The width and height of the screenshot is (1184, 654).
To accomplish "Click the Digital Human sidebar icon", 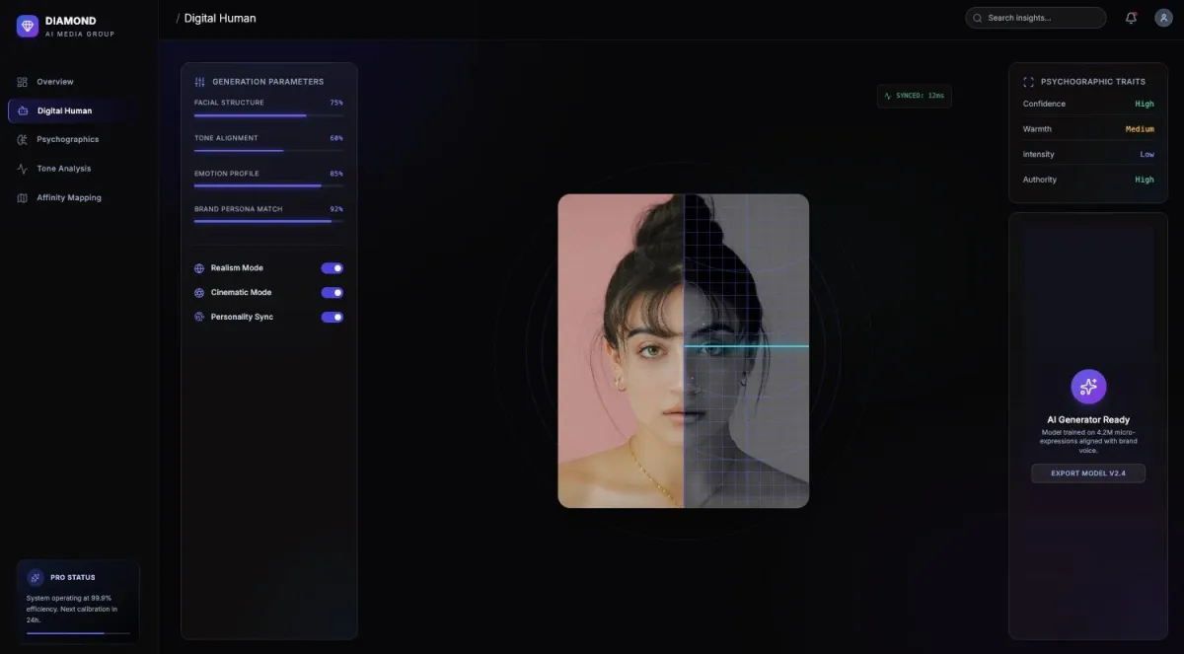I will (23, 110).
